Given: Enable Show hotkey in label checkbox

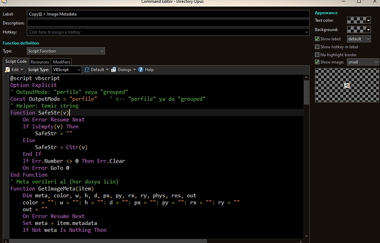Looking at the screenshot, I should (317, 47).
